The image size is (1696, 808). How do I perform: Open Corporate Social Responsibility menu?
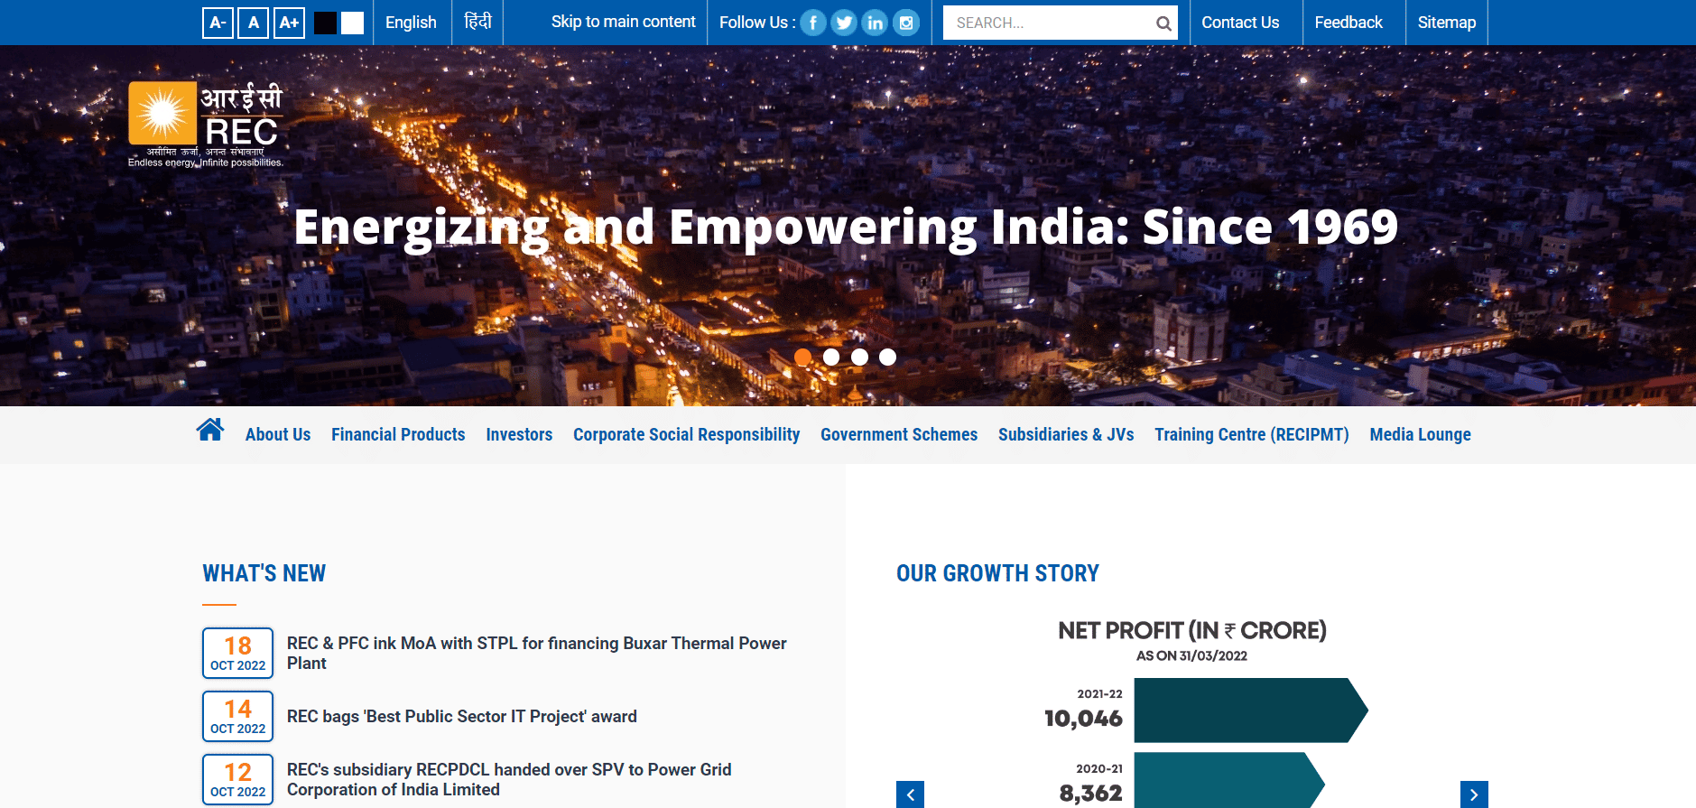point(686,434)
